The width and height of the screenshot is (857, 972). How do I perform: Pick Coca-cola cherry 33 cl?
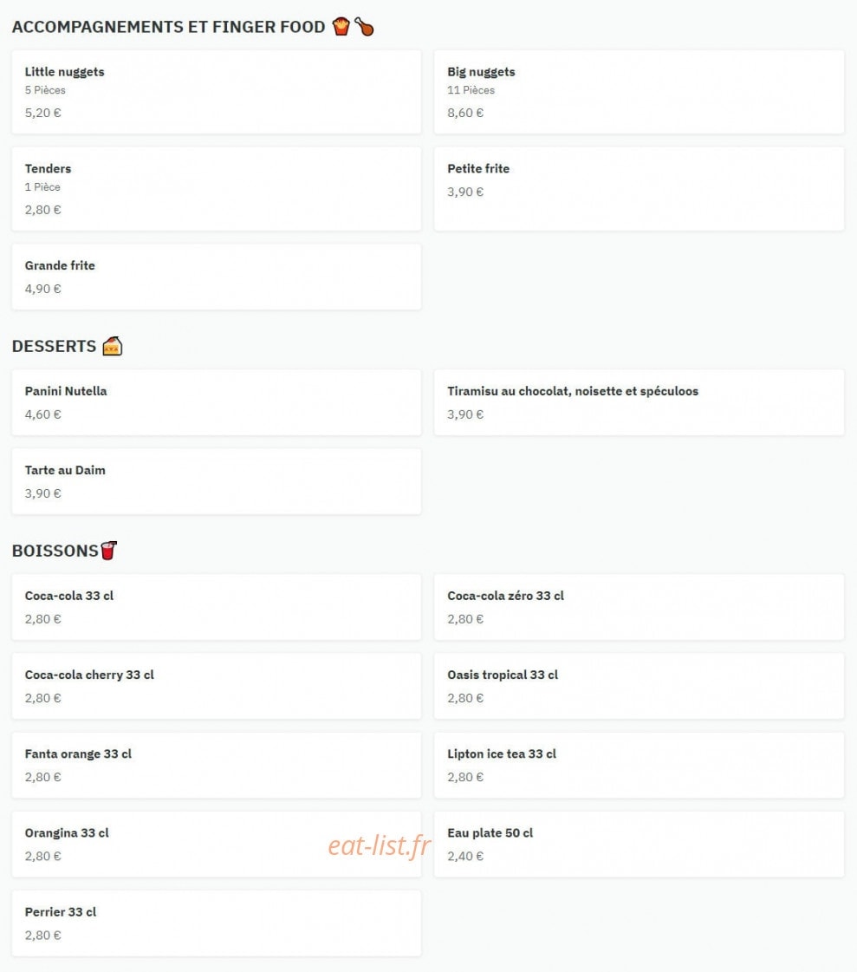(x=217, y=686)
